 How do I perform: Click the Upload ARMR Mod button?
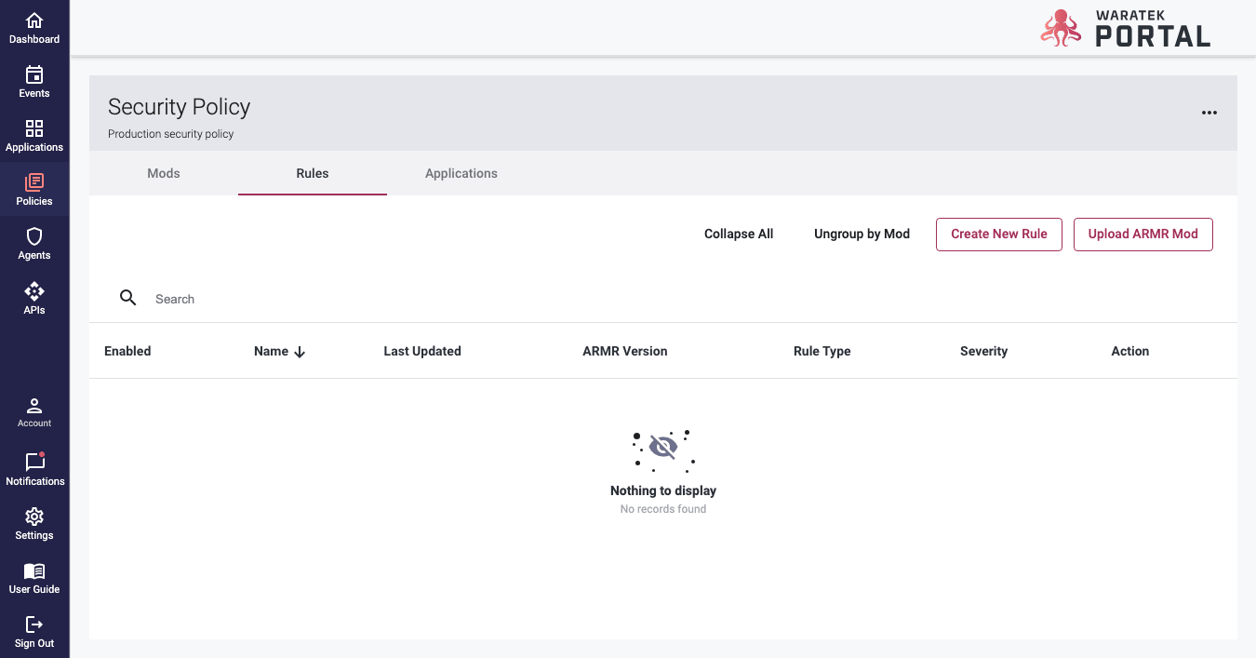pos(1142,234)
